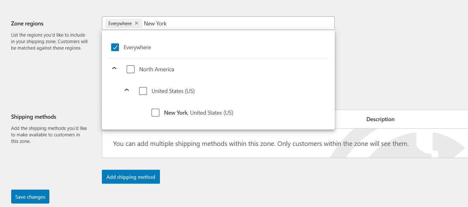Image resolution: width=468 pixels, height=207 pixels.
Task: Select the New York region checkbox
Action: pos(155,112)
